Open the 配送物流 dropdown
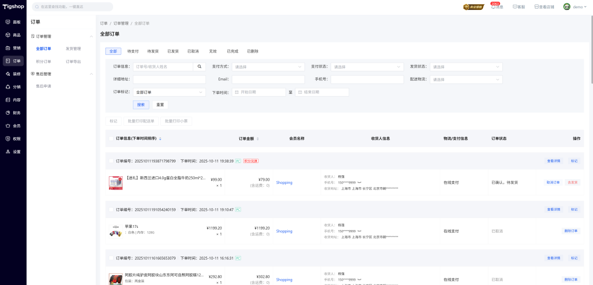The width and height of the screenshot is (593, 285). (x=466, y=80)
